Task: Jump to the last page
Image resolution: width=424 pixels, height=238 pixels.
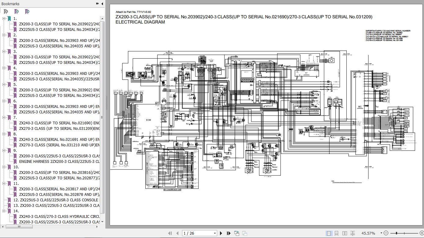Action: (228, 233)
